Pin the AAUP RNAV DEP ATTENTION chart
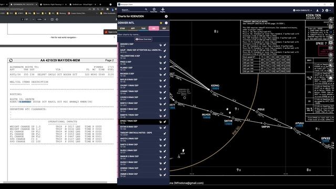 [165, 51]
